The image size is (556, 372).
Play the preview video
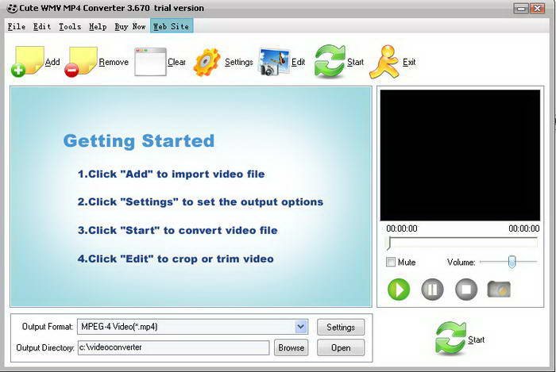click(x=399, y=290)
